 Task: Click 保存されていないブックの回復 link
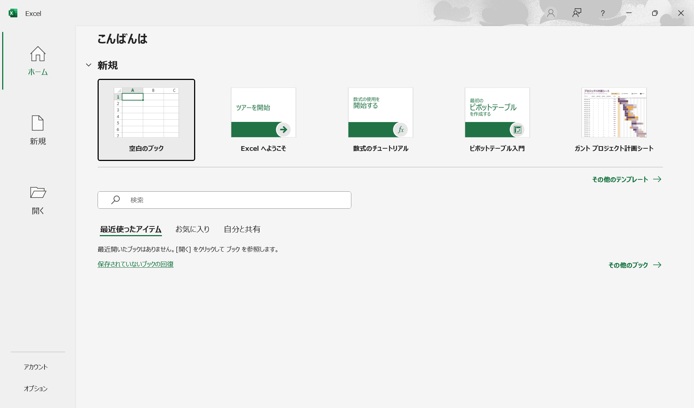pos(136,264)
